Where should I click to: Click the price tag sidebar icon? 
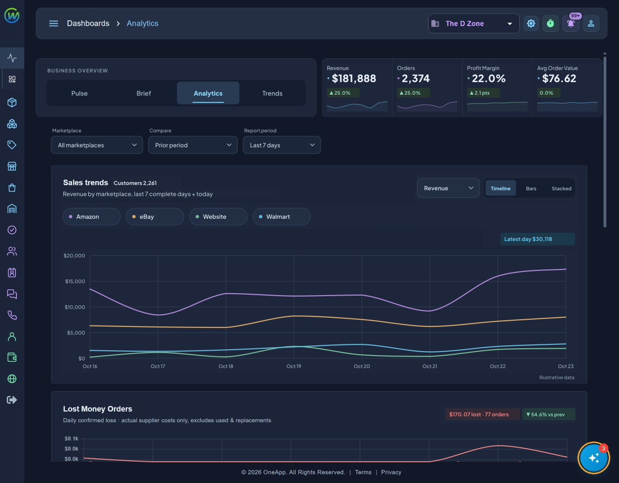[x=12, y=145]
